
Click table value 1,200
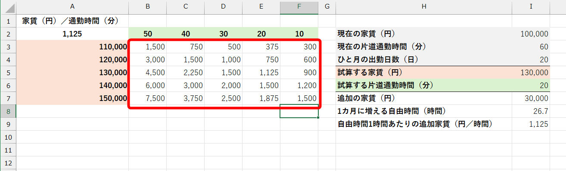[x=299, y=85]
